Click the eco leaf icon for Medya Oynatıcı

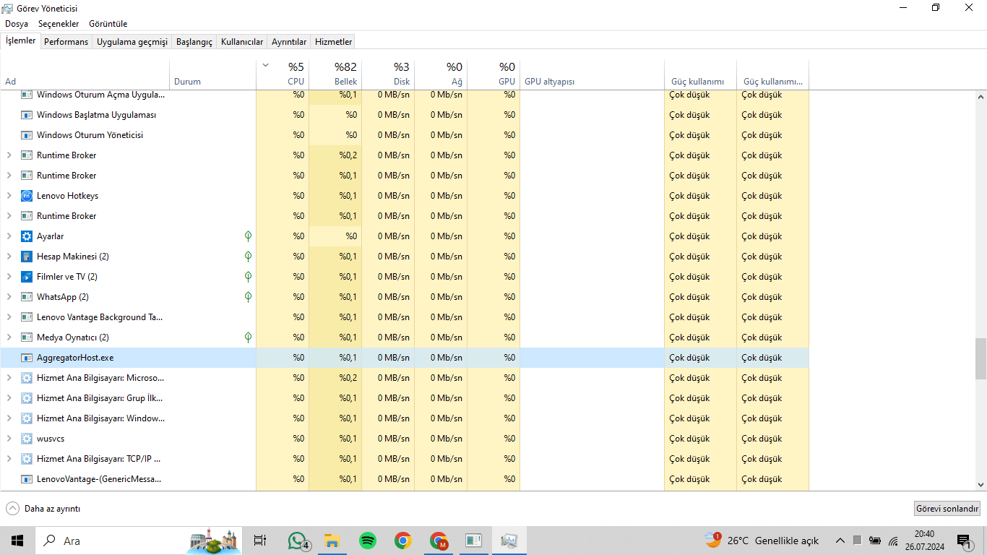pos(248,337)
